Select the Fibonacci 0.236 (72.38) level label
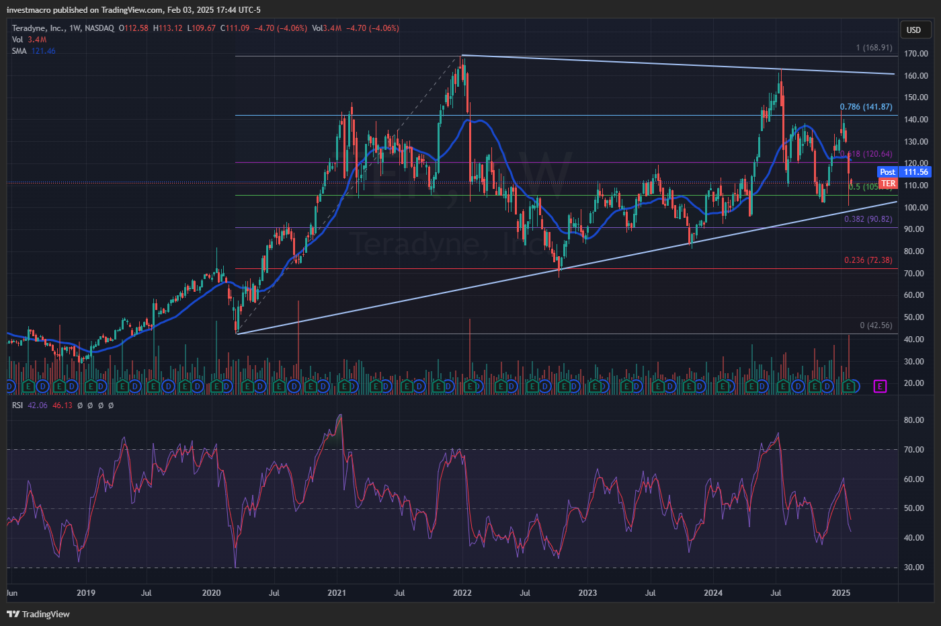This screenshot has width=941, height=626. 868,260
